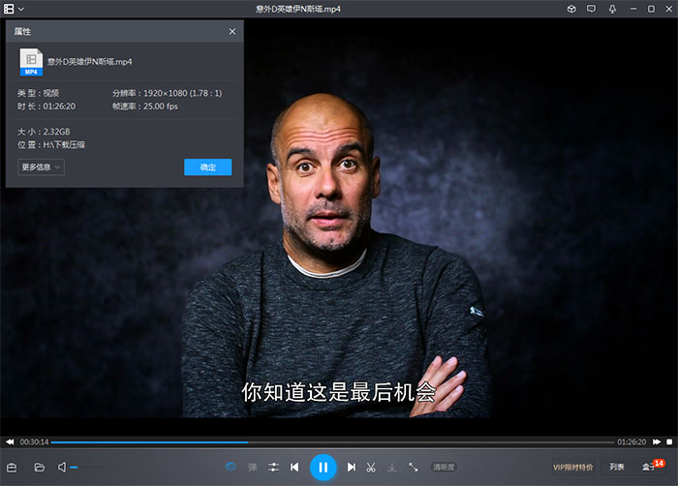
Task: Pin the player window on top
Action: (612, 9)
